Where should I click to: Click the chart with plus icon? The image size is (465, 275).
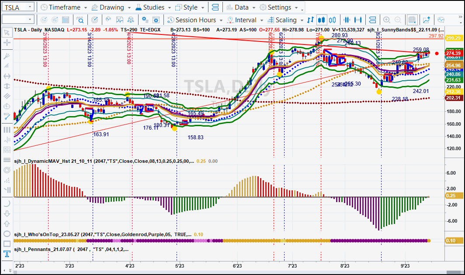pyautogui.click(x=427, y=20)
